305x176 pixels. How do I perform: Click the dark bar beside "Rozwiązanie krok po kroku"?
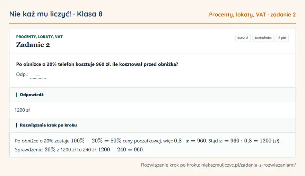pyautogui.click(x=17, y=125)
